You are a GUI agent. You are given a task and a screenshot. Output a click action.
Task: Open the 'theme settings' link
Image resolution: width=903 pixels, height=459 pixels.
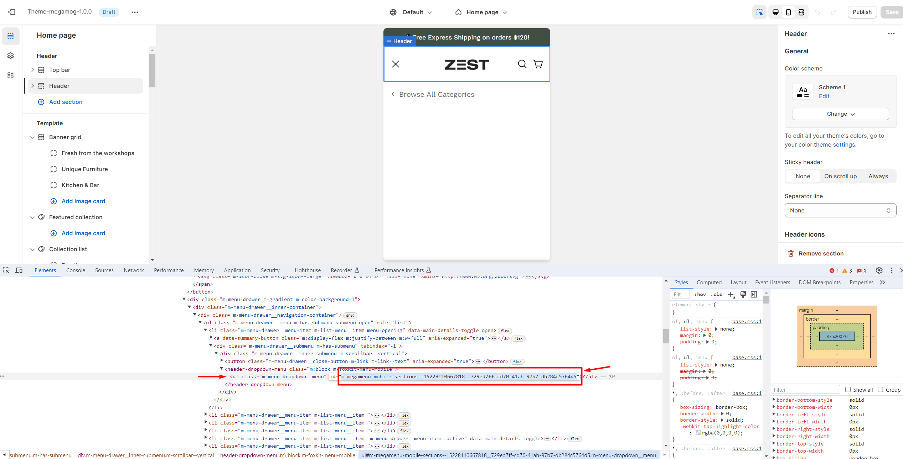[x=834, y=144]
